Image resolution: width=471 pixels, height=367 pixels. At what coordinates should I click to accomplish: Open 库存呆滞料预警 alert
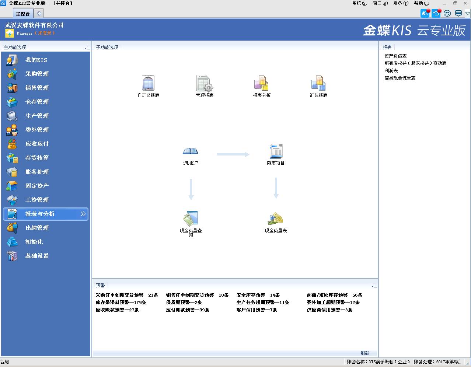[x=121, y=303]
